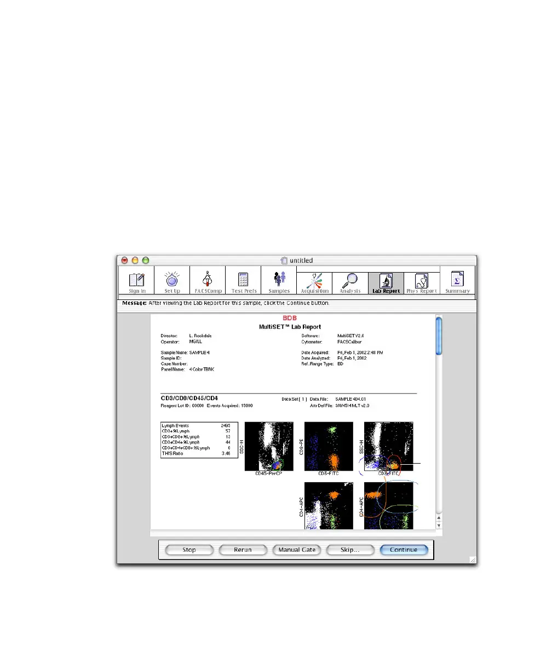Click the 'Sample Name: SAMPLE 4' text
Screen dimensions: 552x670
(185, 353)
